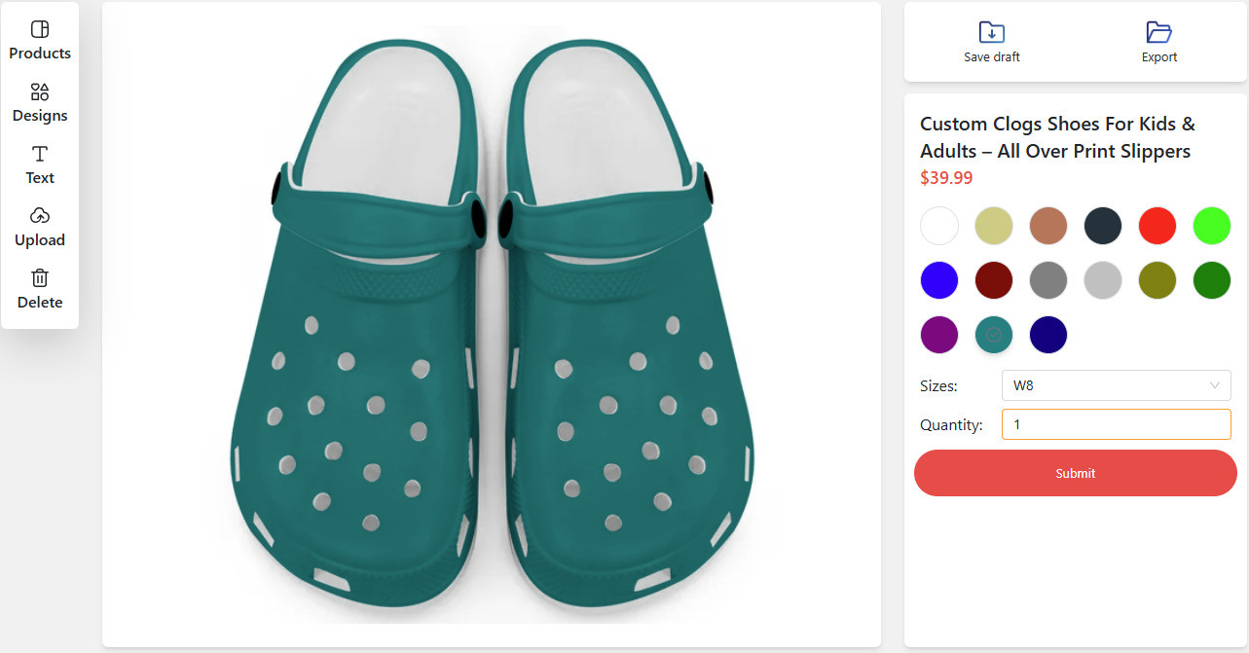Click the Upload icon
Screen dimensions: 1249x653
point(39,215)
